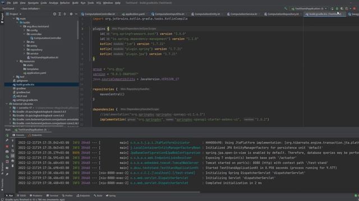The width and height of the screenshot is (359, 201).
Task: Collapse the resources folder
Action: pos(17,61)
